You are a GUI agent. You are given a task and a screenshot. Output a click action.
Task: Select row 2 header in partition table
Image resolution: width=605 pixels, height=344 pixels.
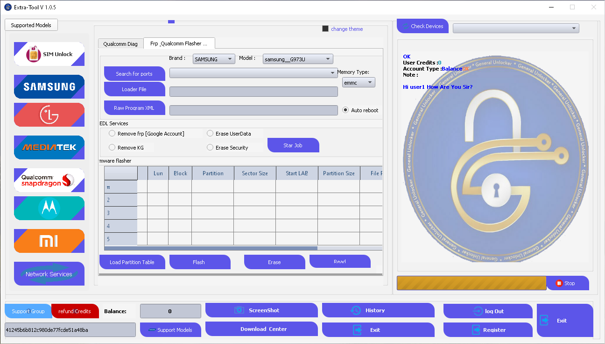(x=120, y=200)
